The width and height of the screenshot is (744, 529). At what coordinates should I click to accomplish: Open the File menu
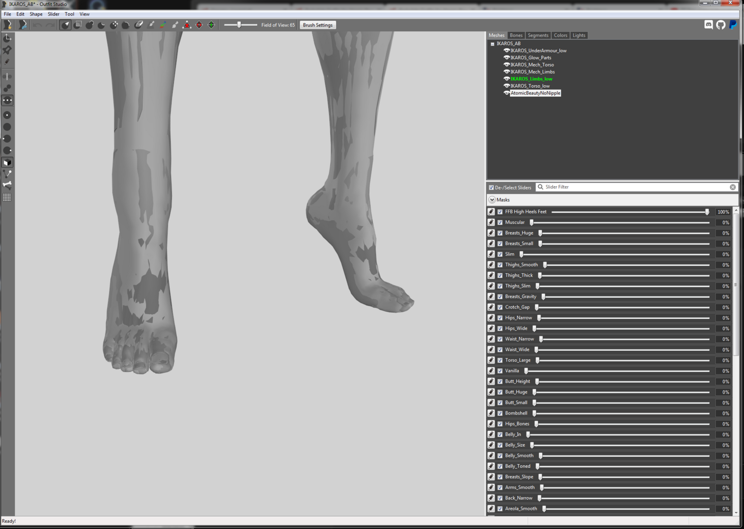7,14
